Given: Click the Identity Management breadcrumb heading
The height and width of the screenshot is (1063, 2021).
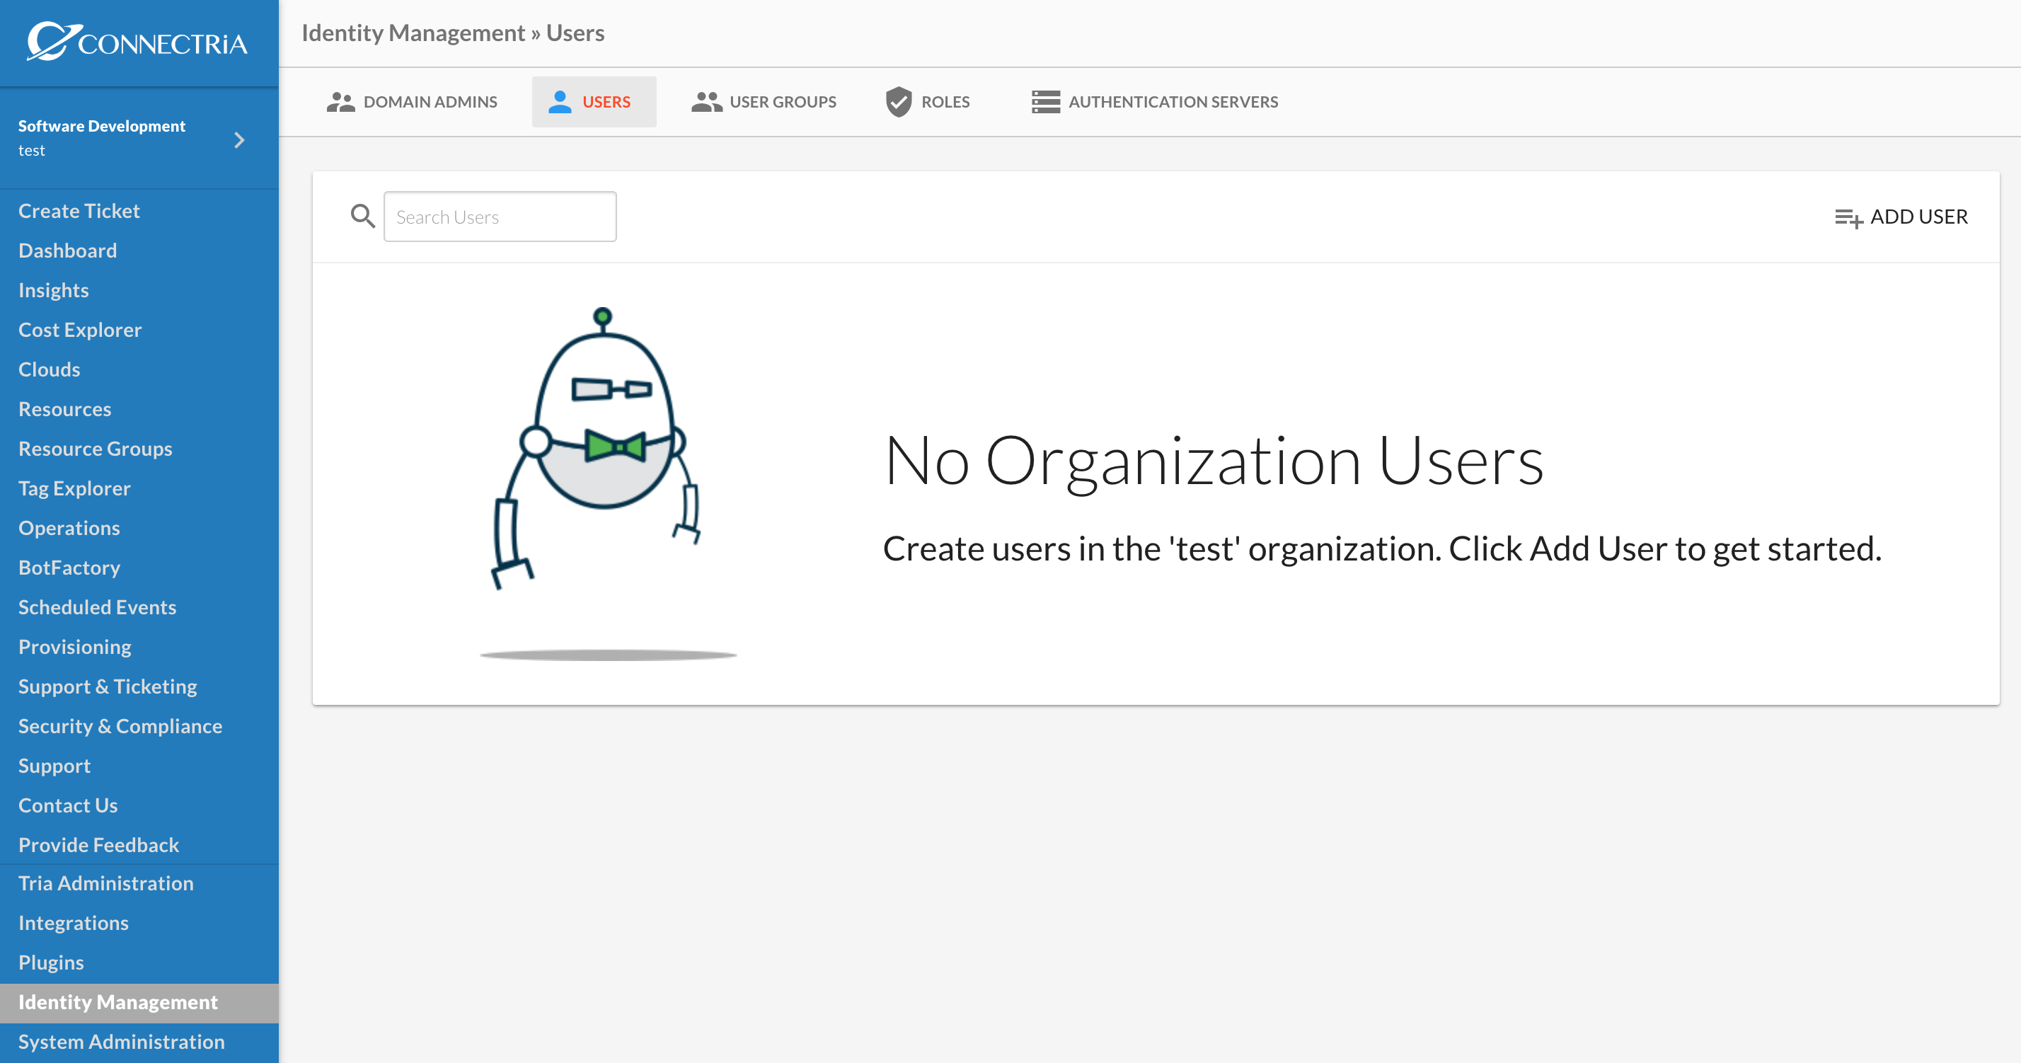Looking at the screenshot, I should click(x=413, y=33).
